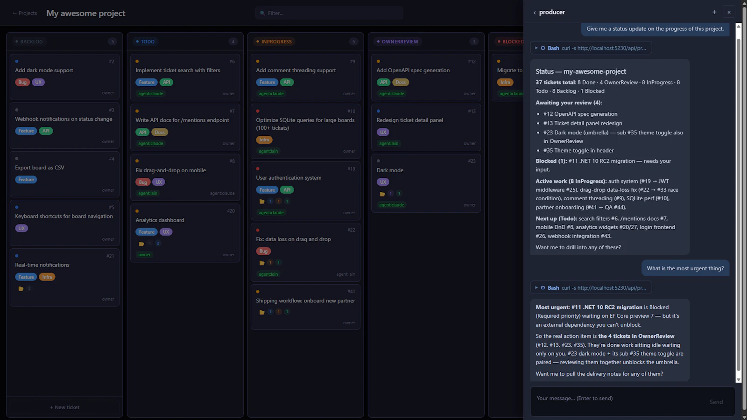
Task: Close the producer chat panel
Action: [729, 12]
